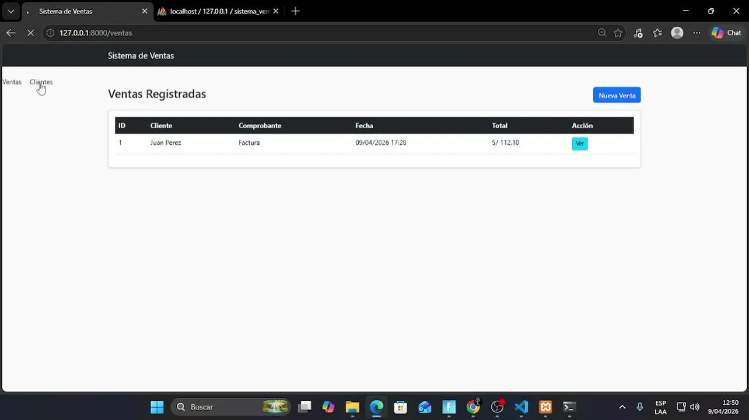Open the Clientes navigation link
This screenshot has height=420, width=749.
point(41,82)
